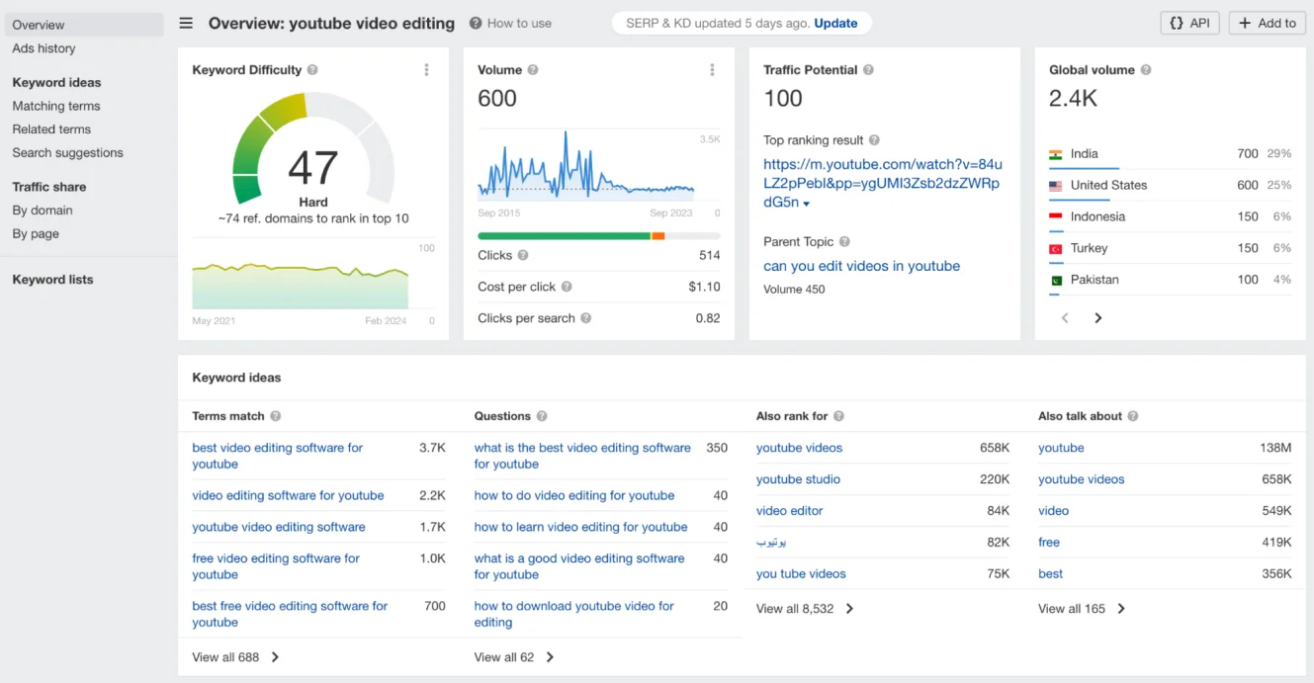Image resolution: width=1314 pixels, height=683 pixels.
Task: Click the Keyword Difficulty history chart
Action: [x=300, y=286]
